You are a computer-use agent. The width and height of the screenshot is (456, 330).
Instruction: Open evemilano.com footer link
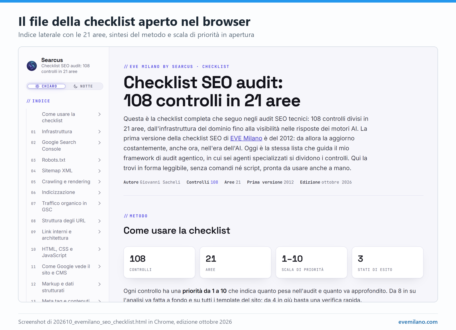418,322
